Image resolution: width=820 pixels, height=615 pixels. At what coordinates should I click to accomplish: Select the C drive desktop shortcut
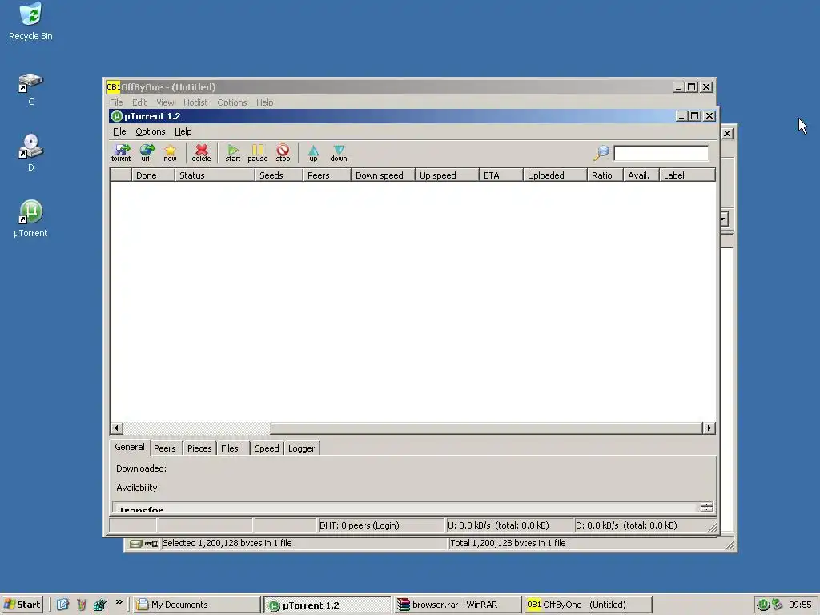(31, 90)
